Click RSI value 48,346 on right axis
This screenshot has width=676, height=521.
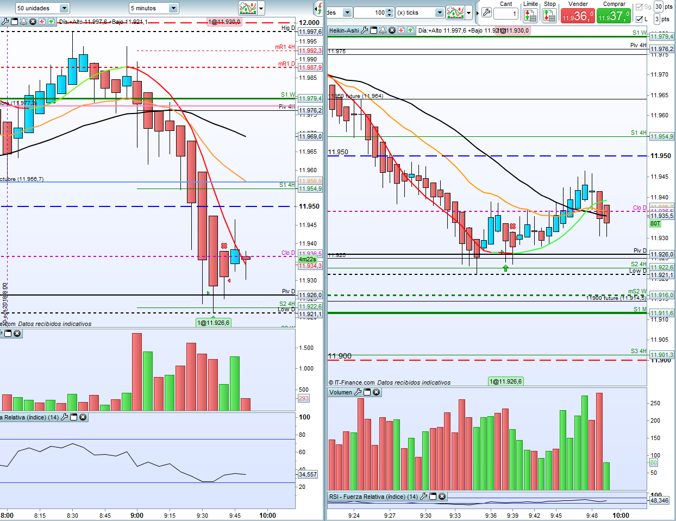(659, 500)
